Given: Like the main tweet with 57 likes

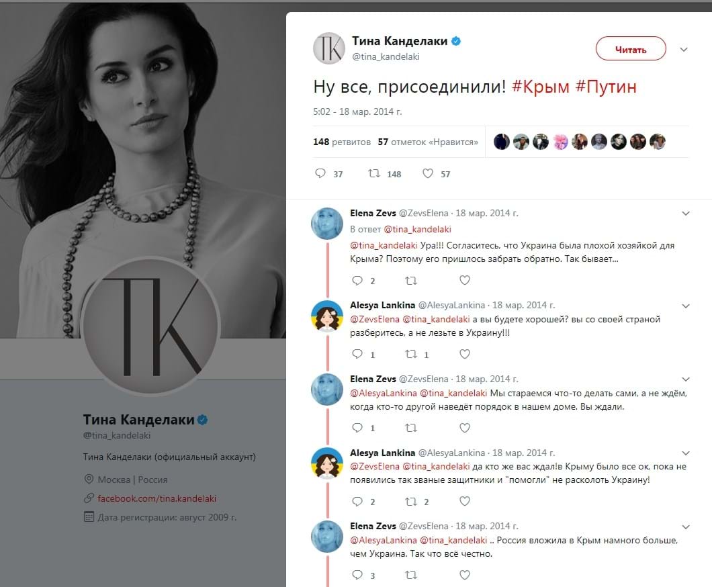Looking at the screenshot, I should 428,174.
